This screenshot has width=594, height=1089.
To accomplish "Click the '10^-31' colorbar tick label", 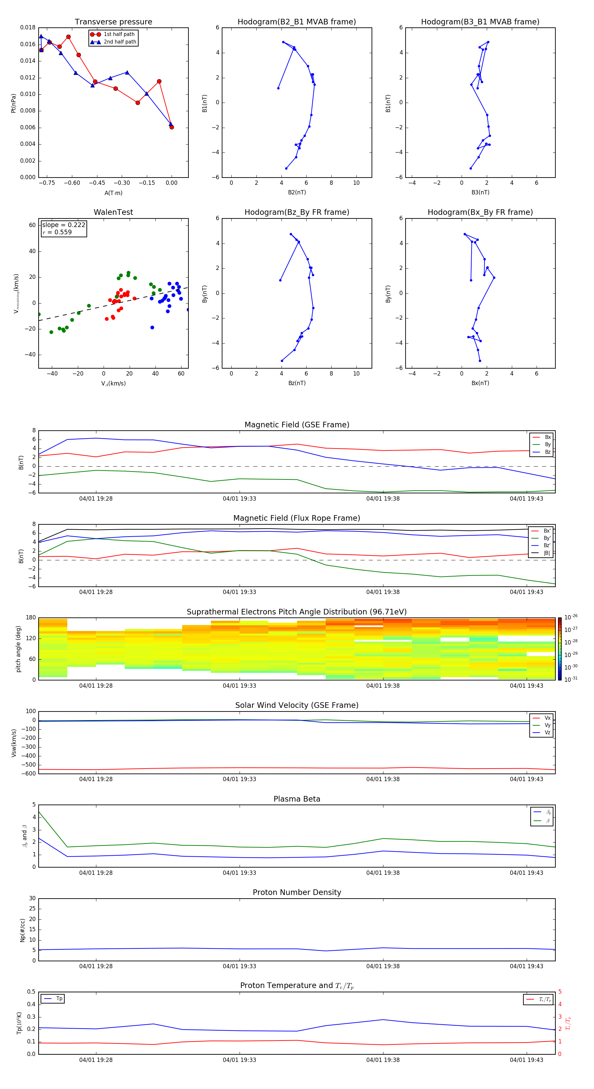I will (x=571, y=679).
